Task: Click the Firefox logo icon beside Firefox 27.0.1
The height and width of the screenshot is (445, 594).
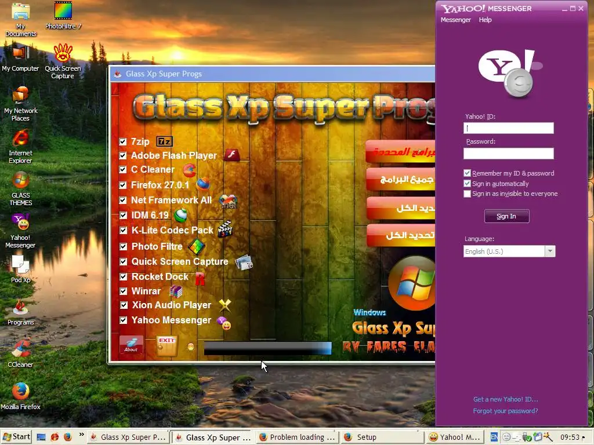Action: (x=203, y=184)
